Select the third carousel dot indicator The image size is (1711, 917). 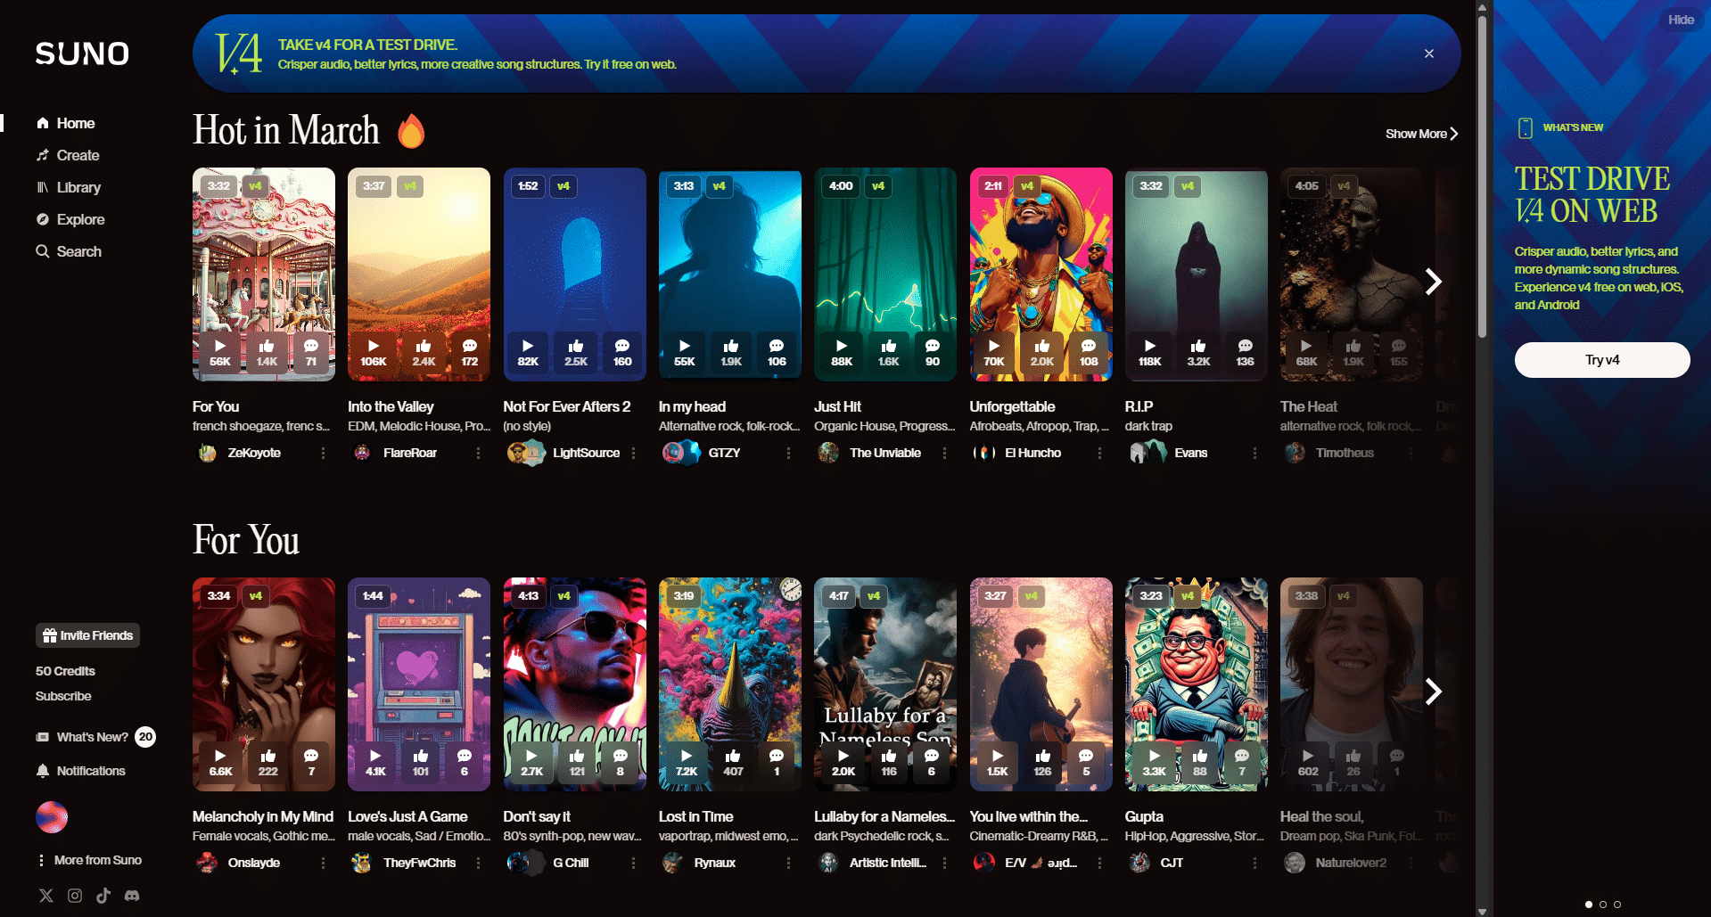[1617, 905]
